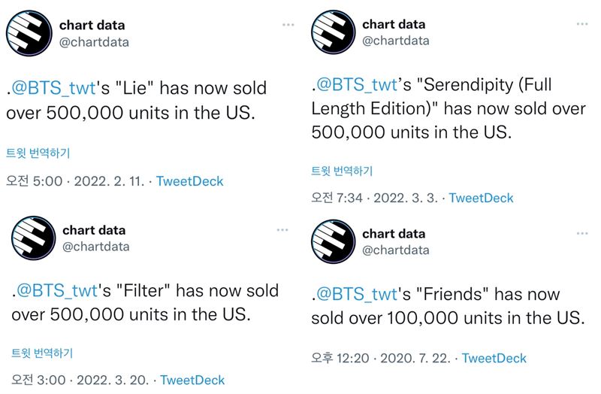Open chart data avatar in the Serendipity tweet
The height and width of the screenshot is (394, 601).
[333, 32]
